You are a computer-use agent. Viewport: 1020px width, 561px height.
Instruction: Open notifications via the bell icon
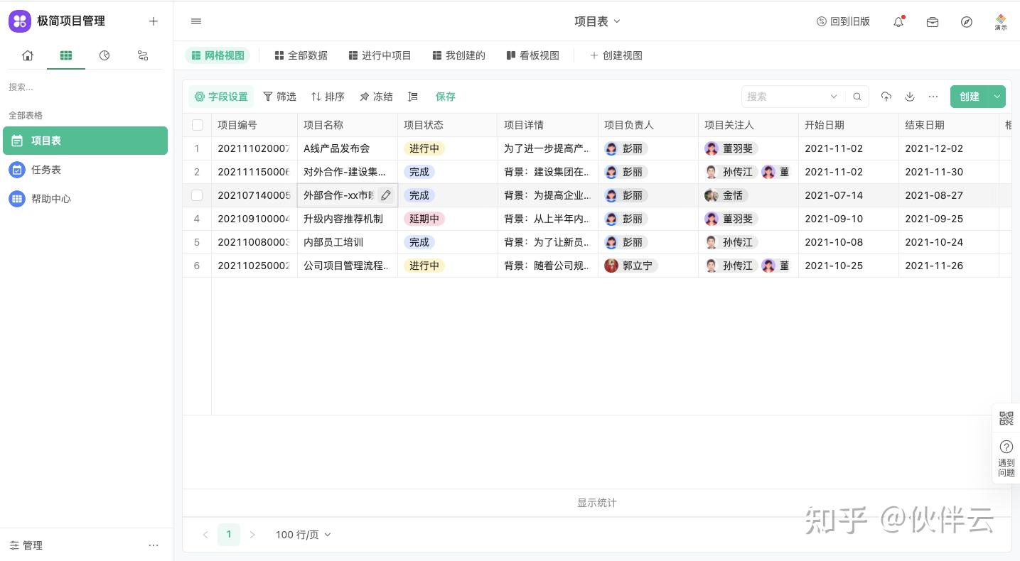[x=898, y=21]
